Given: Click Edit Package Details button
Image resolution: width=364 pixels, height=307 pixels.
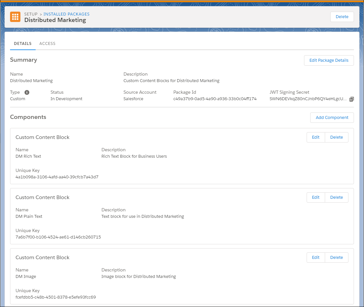Looking at the screenshot, I should coord(329,60).
